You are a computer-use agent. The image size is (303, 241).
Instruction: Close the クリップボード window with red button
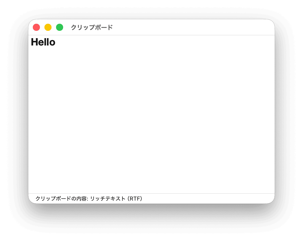click(36, 27)
